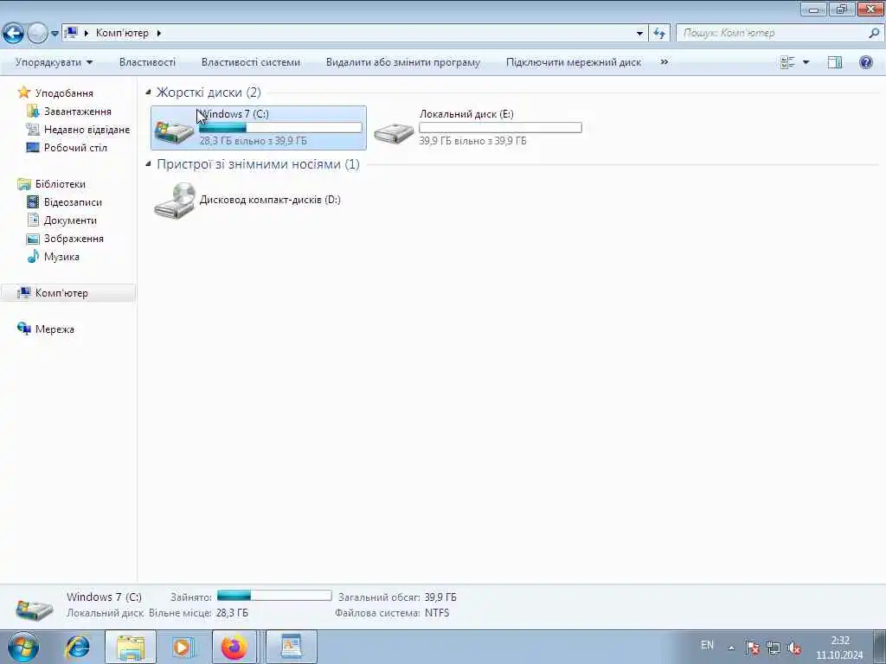Click the Зайнято usage bar in details pane
This screenshot has height=664, width=886.
(x=274, y=596)
